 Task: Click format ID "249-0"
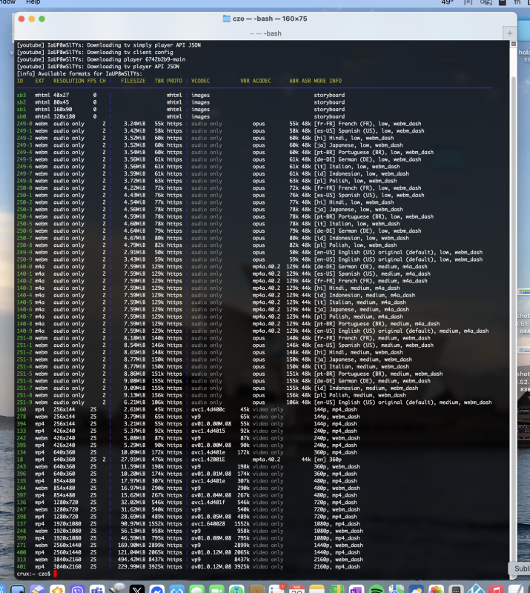coord(24,124)
